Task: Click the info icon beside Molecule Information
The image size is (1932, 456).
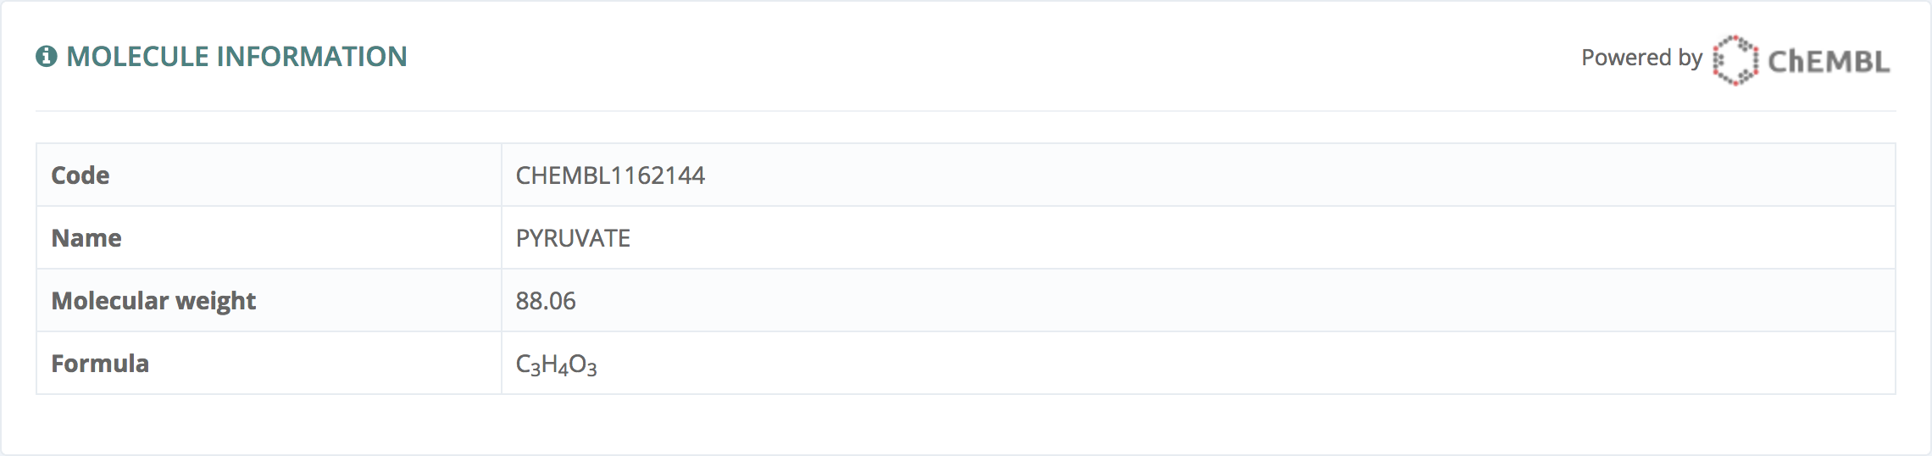Action: pyautogui.click(x=47, y=57)
